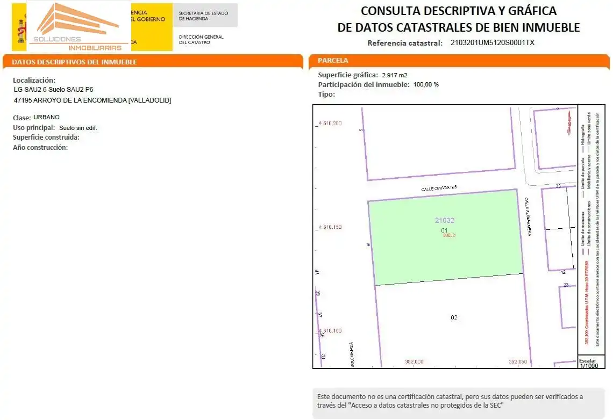Click the 'Uso principal:' label
The height and width of the screenshot is (420, 613).
click(34, 128)
